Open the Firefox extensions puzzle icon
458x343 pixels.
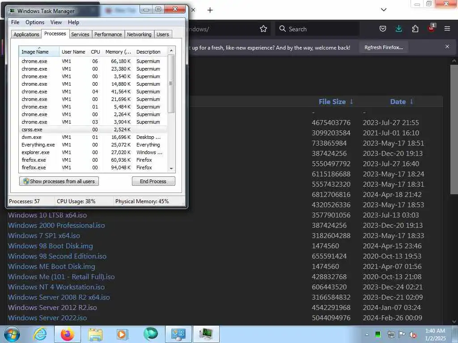[x=415, y=29]
